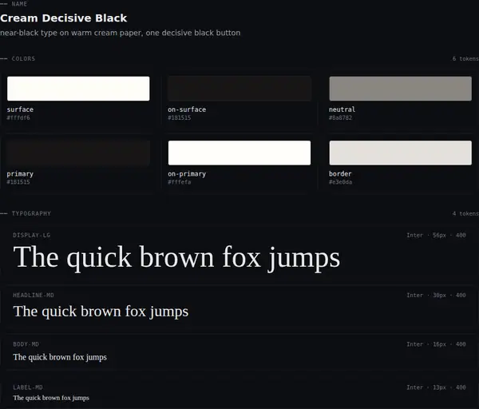Click the 'neutral' token label
This screenshot has width=479, height=409.
pos(342,109)
